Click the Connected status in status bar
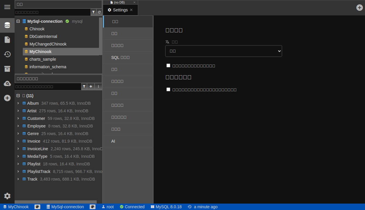 coord(132,207)
